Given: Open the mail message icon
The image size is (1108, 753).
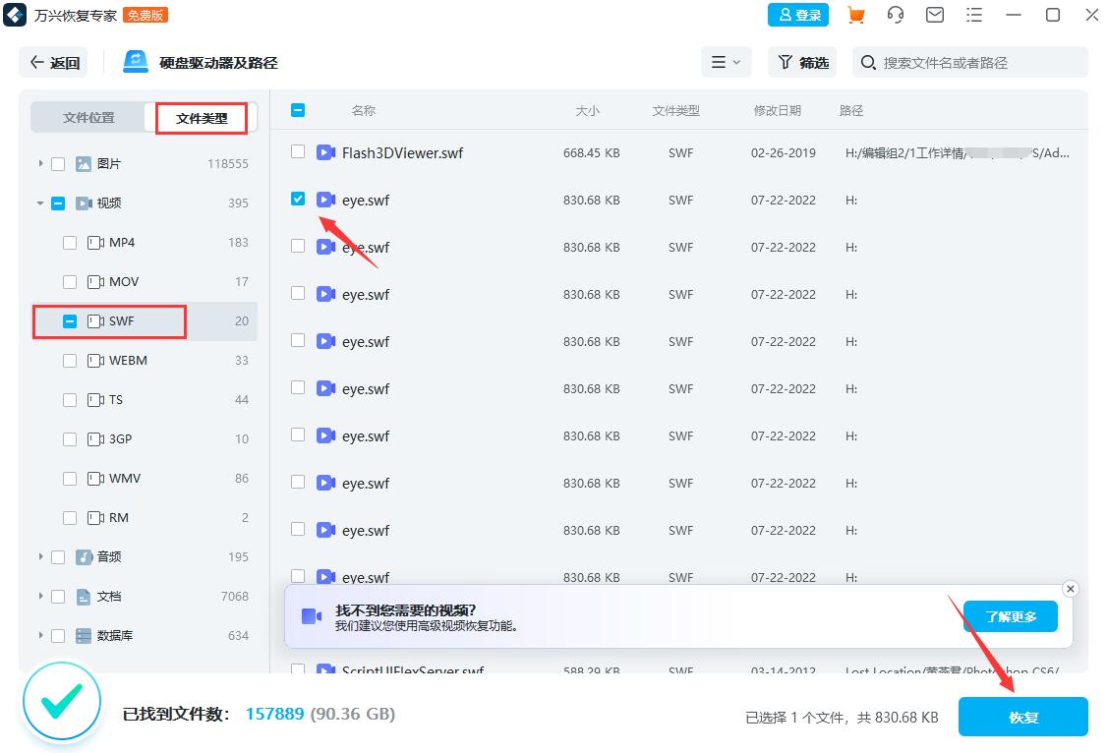Looking at the screenshot, I should coord(934,15).
